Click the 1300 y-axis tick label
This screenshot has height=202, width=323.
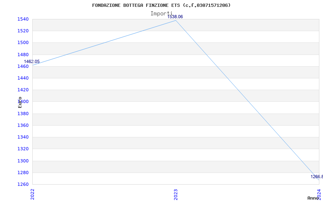click(x=23, y=161)
